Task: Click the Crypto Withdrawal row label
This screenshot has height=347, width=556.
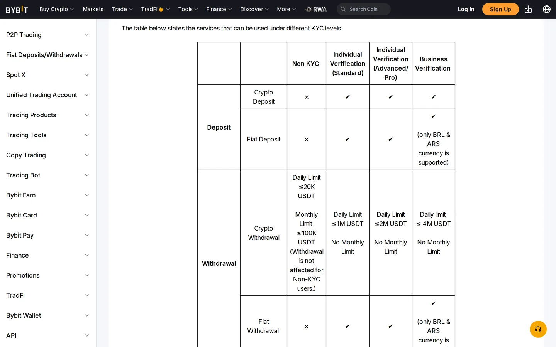Action: tap(264, 233)
